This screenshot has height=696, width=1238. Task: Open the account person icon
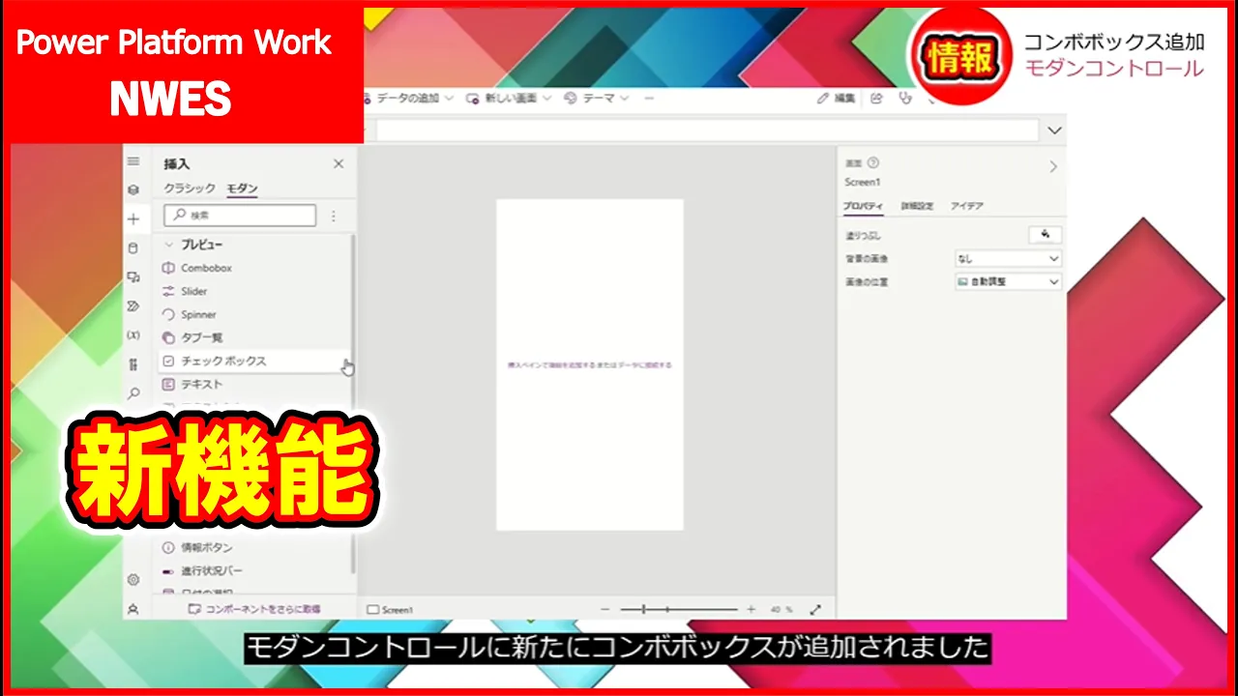(x=133, y=610)
